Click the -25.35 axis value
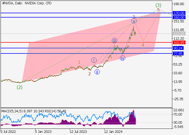 pyautogui.click(x=178, y=99)
